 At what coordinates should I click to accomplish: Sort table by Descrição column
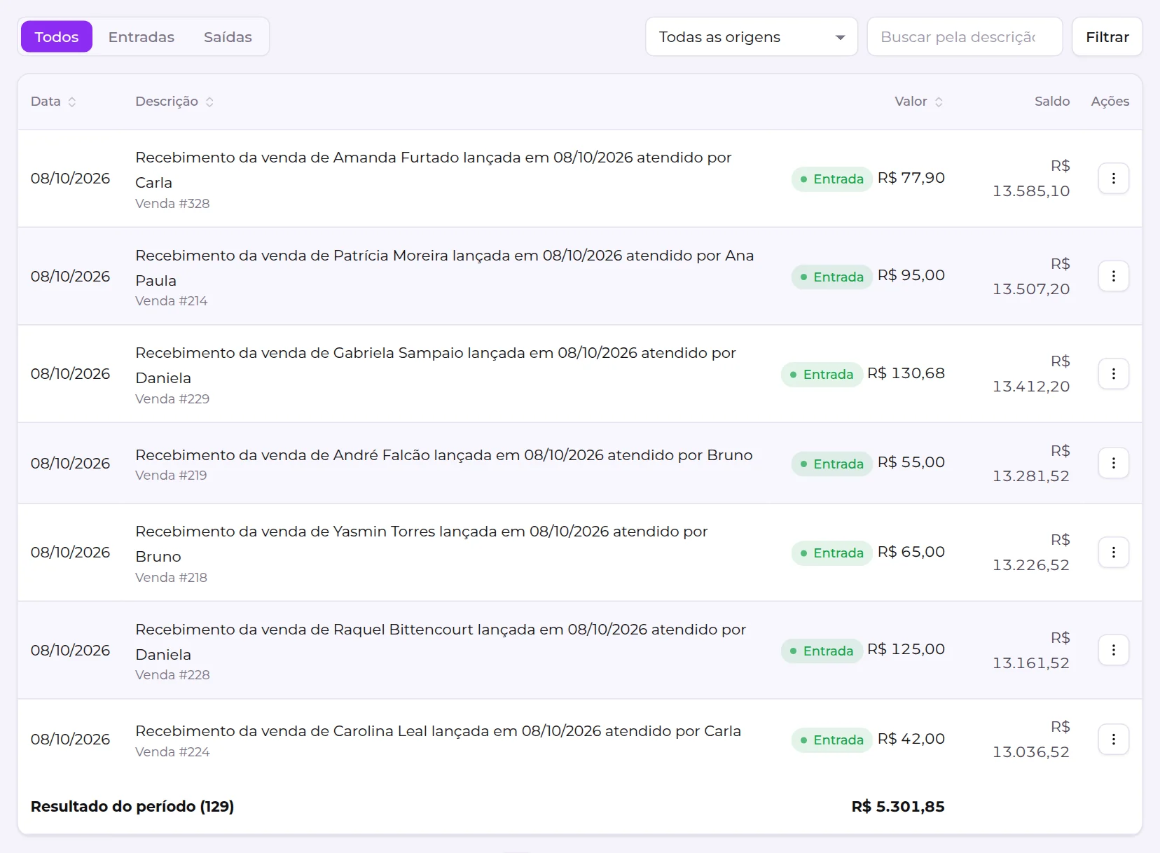pyautogui.click(x=174, y=102)
